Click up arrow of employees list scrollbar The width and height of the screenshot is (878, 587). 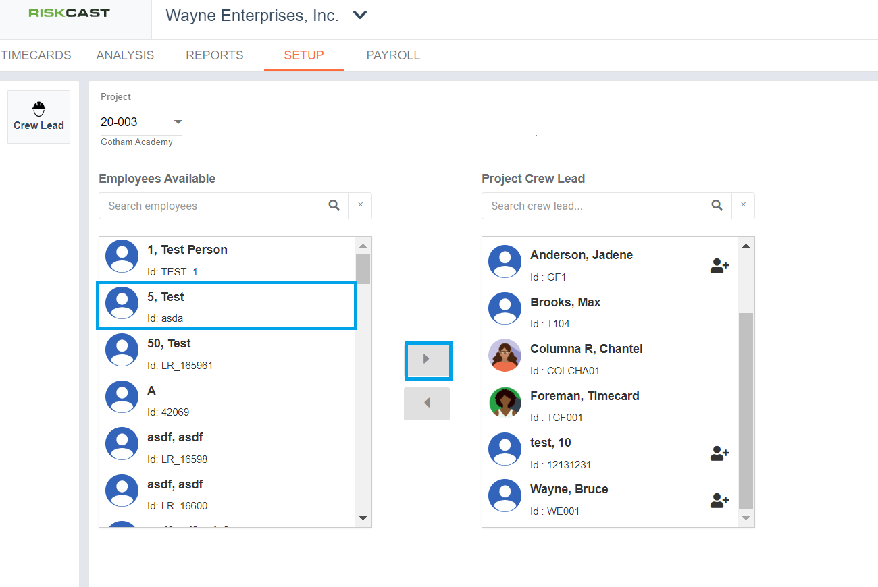[x=363, y=246]
